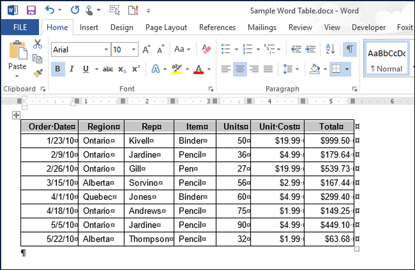The height and width of the screenshot is (270, 415).
Task: Toggle Italic formatting
Action: pos(71,69)
